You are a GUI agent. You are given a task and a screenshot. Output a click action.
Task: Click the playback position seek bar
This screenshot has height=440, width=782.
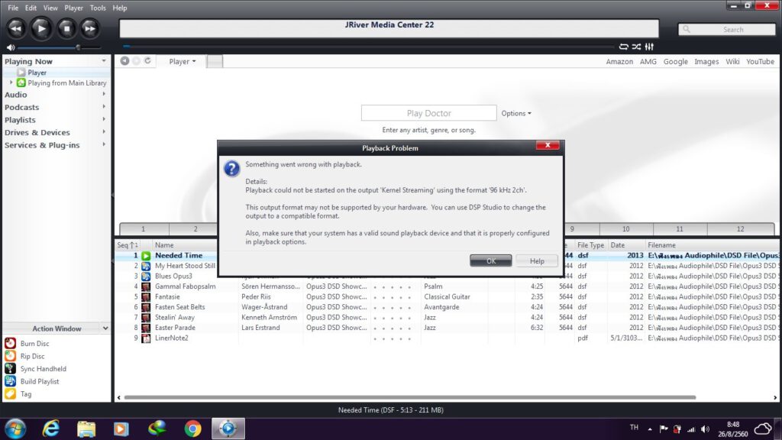click(369, 47)
